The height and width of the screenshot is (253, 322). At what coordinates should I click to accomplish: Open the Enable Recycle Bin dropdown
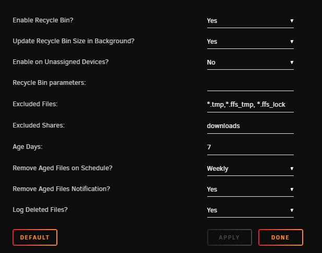251,21
